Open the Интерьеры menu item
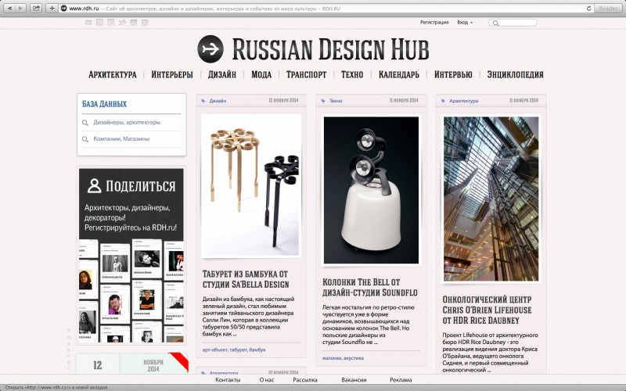The height and width of the screenshot is (391, 626). (x=172, y=74)
